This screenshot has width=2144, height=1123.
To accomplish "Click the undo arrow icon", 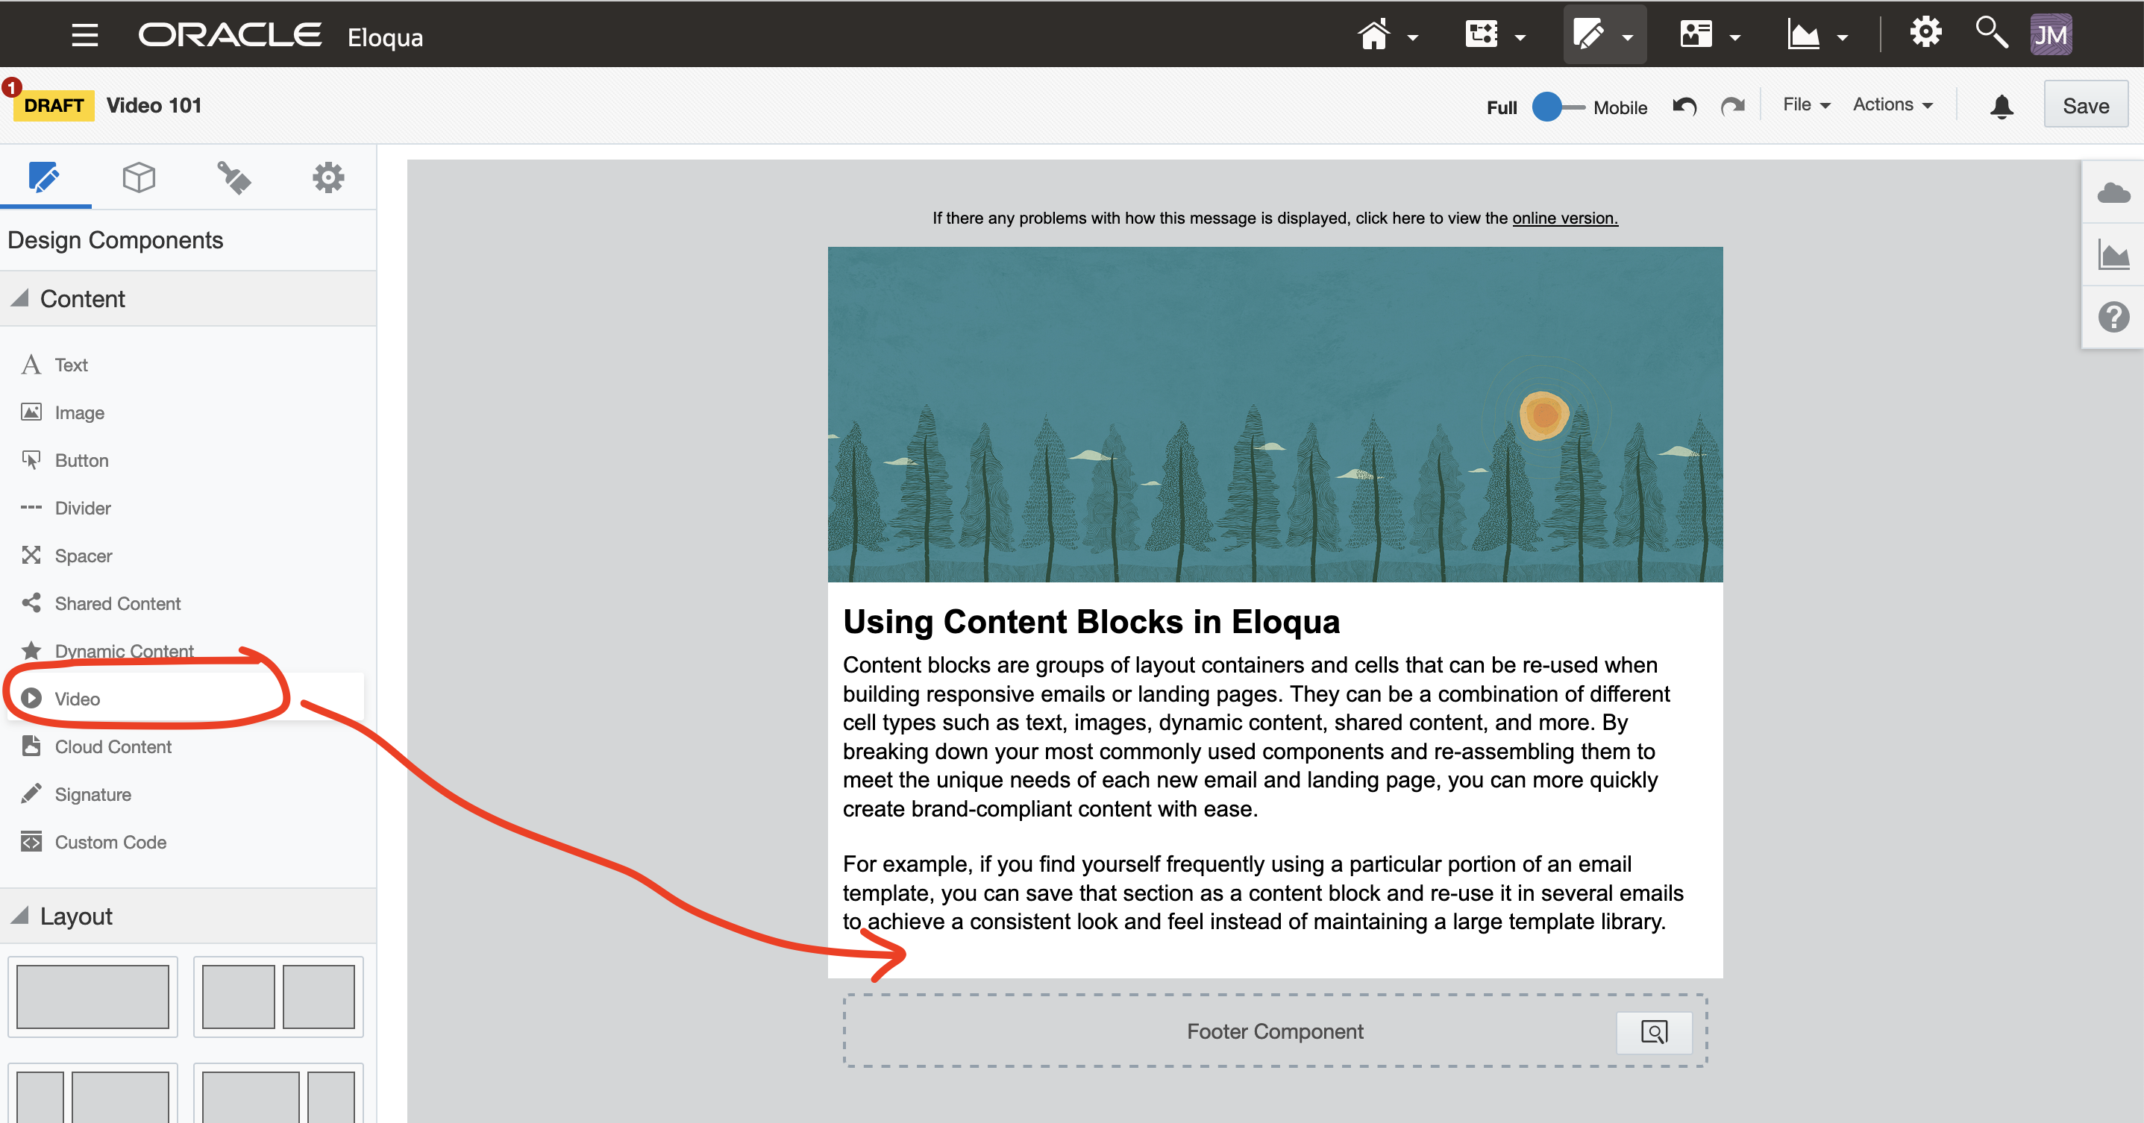I will [1684, 107].
